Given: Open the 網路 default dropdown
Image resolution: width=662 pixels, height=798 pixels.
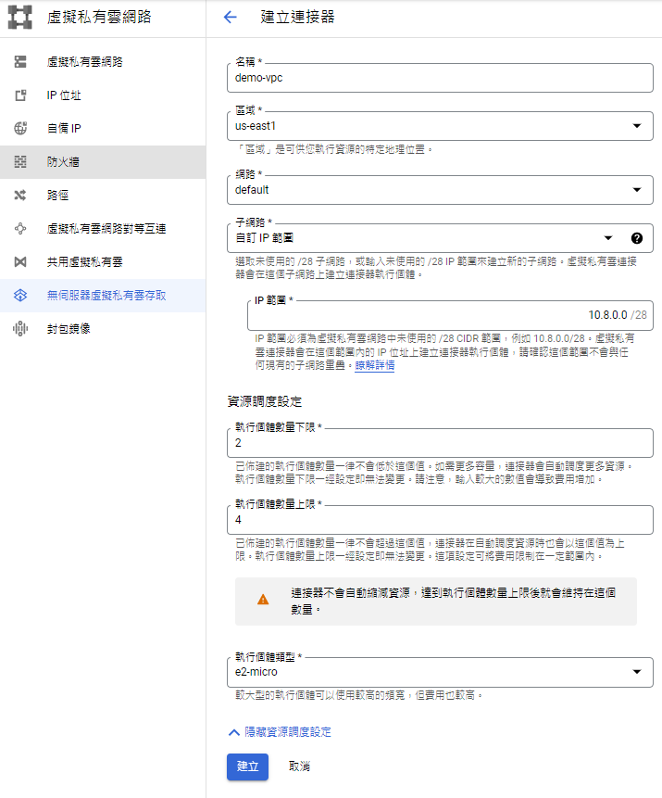Looking at the screenshot, I should (x=636, y=190).
